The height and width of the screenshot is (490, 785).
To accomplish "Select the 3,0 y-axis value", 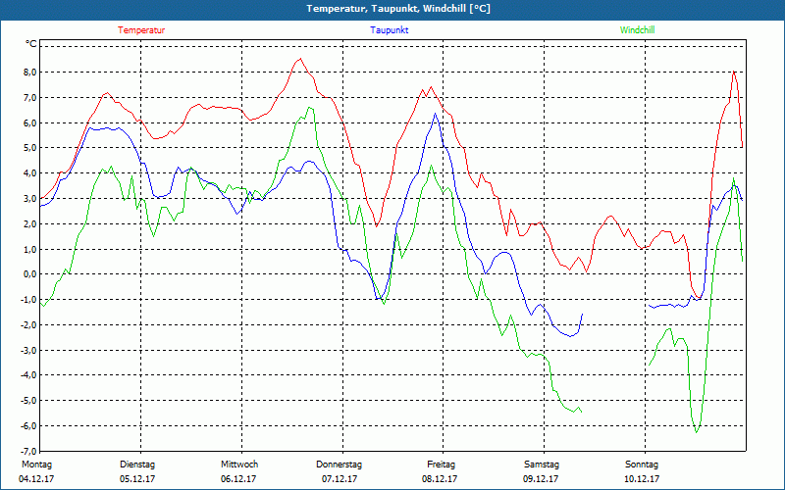I will pos(30,199).
